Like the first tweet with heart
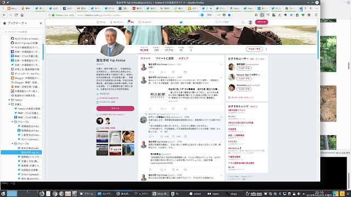This screenshot has width=351, height=197. 173,72
